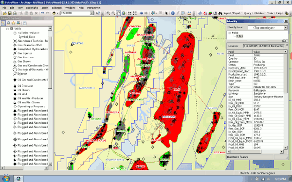This screenshot has width=292, height=182.
Task: Open the Identify from layer dropdown
Action: click(x=286, y=28)
